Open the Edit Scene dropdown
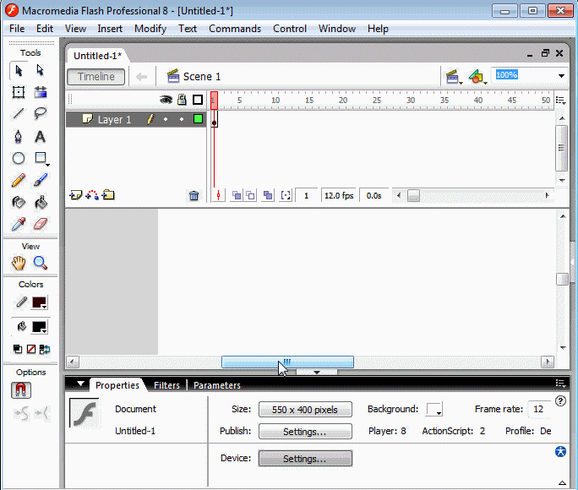 tap(453, 77)
